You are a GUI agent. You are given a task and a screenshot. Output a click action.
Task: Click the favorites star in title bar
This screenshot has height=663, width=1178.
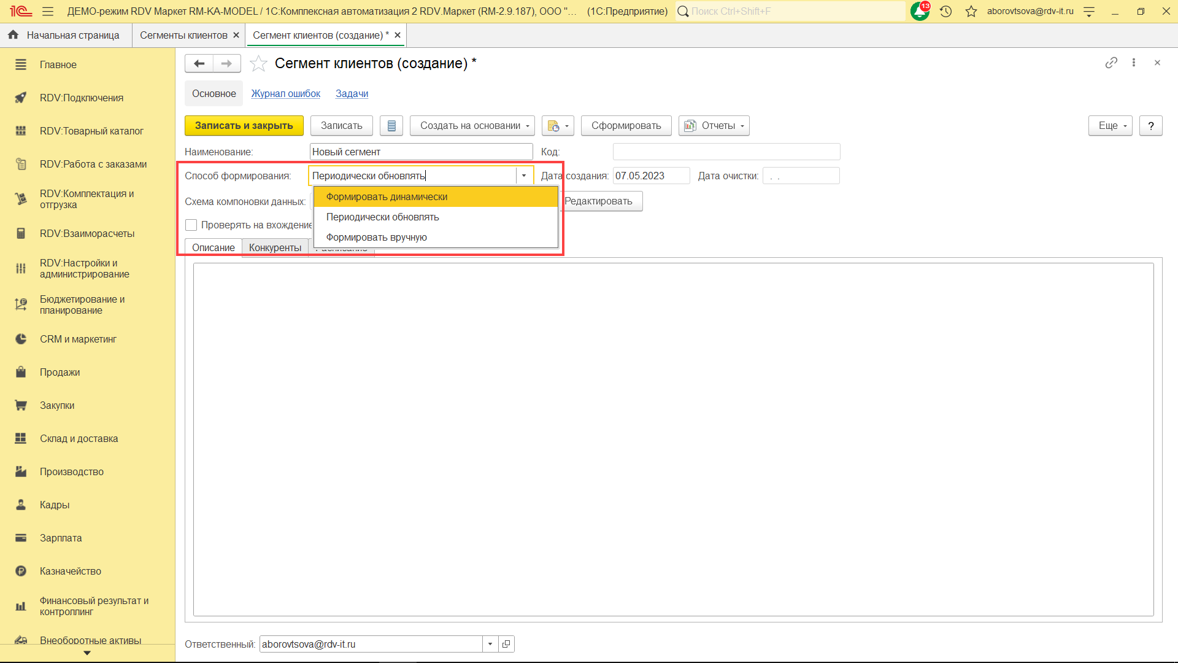971,11
